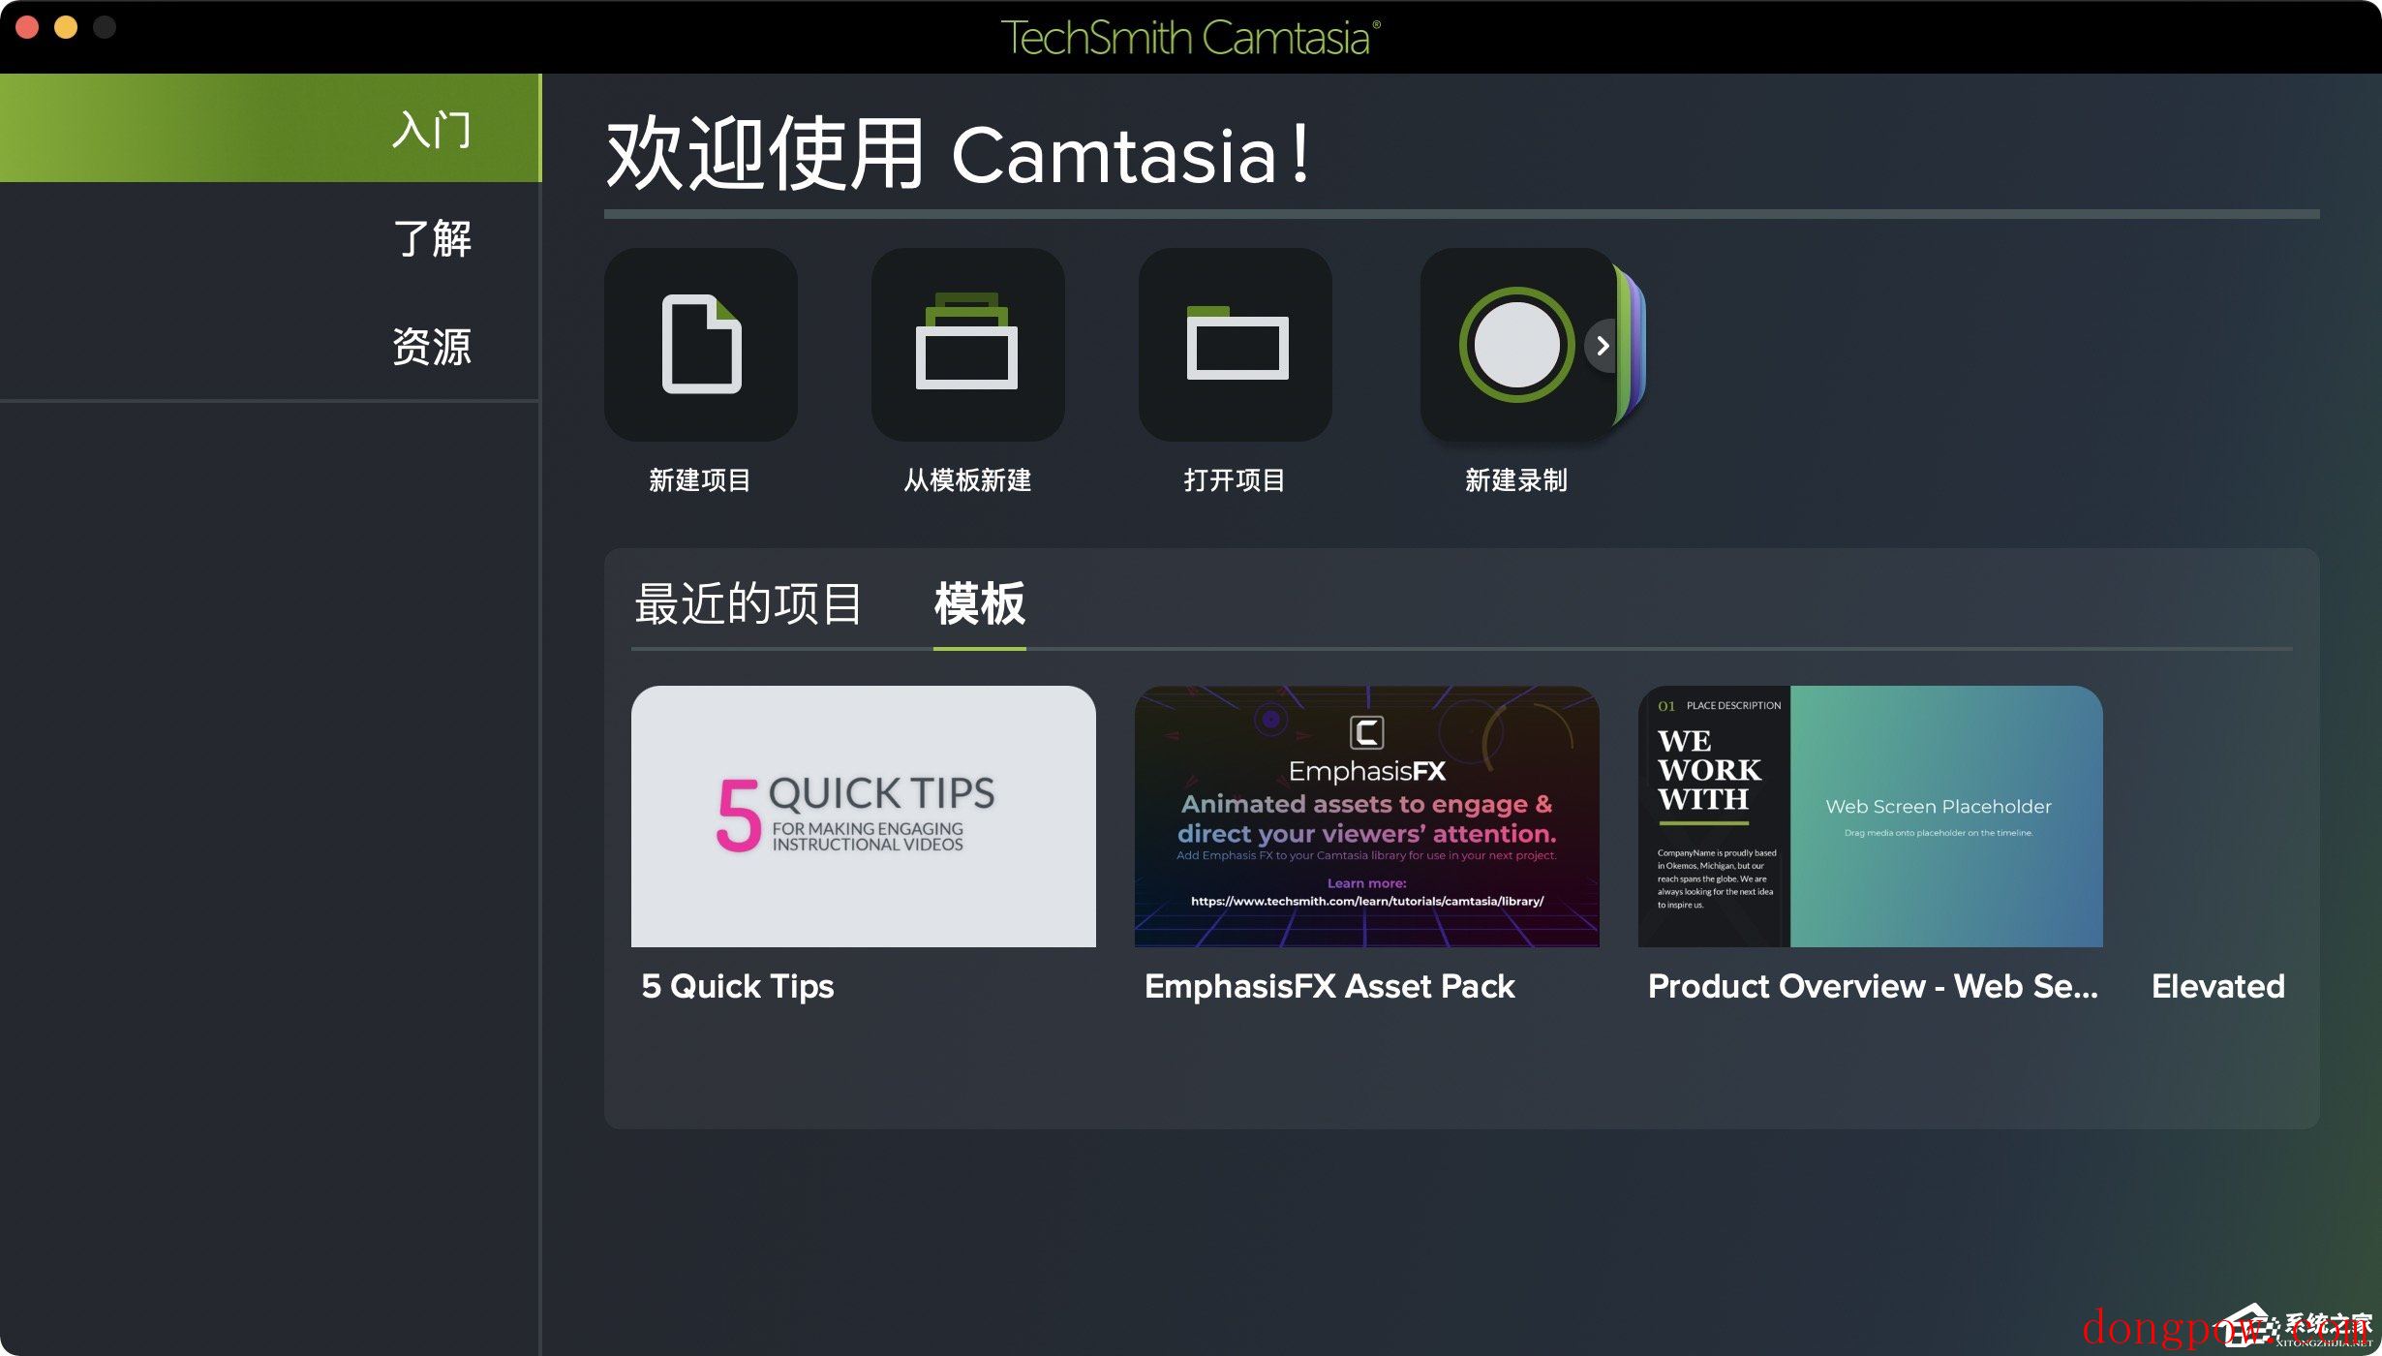
Task: Switch to the 最近的项目 tab
Action: click(748, 603)
